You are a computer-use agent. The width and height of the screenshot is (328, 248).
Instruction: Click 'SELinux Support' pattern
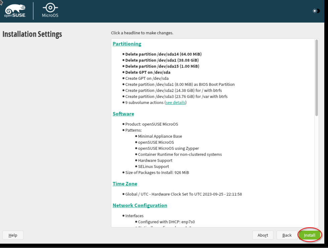point(153,166)
